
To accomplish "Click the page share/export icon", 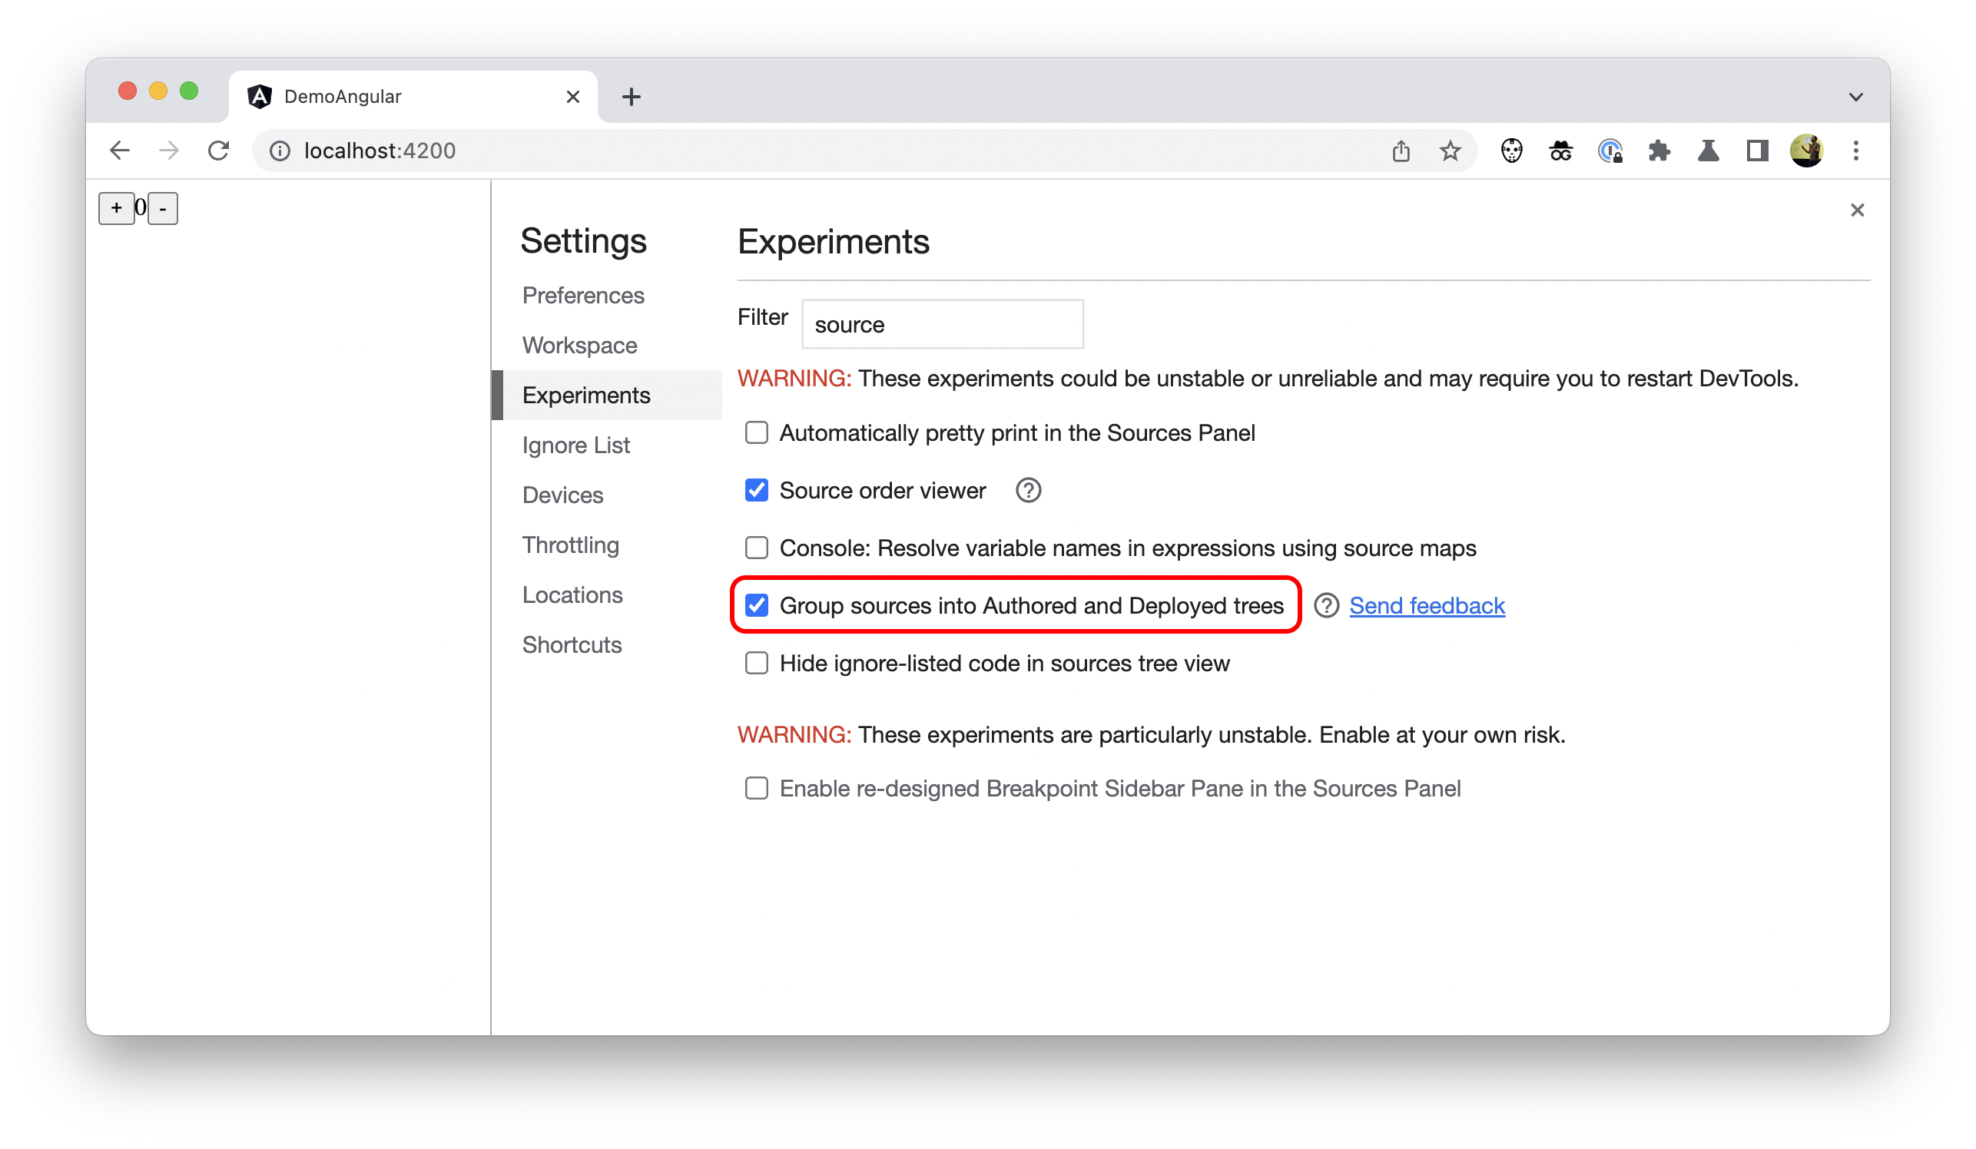I will (1401, 151).
